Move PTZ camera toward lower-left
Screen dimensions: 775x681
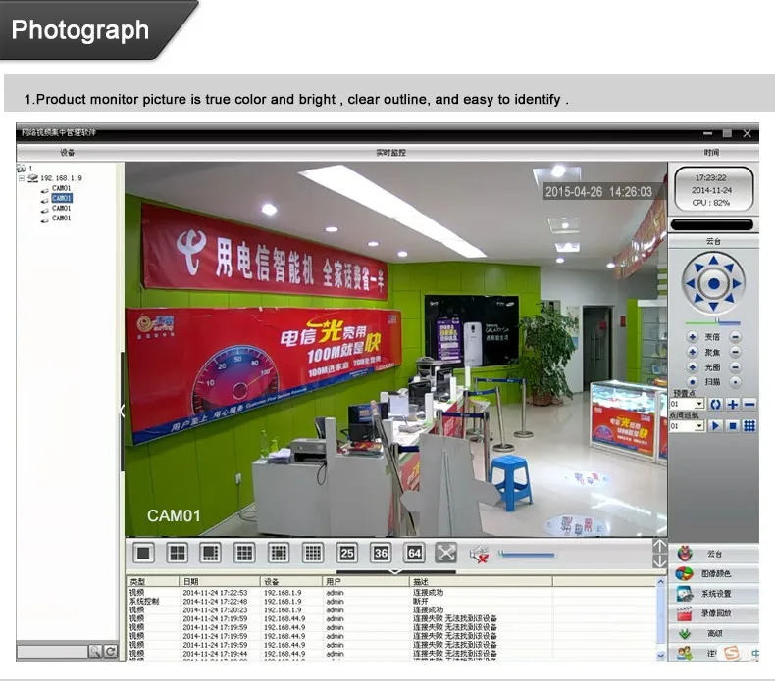[x=698, y=298]
